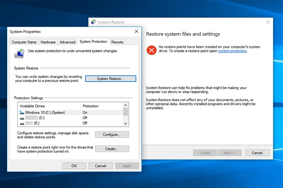Click Create... to make a restore point
283x188 pixels.
112,149
